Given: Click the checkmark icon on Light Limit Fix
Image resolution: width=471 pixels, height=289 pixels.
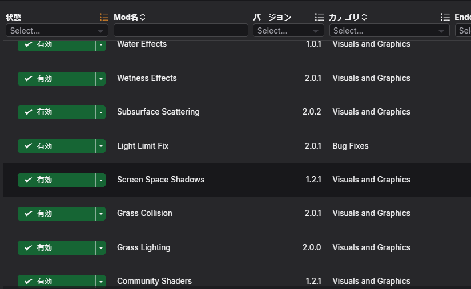Looking at the screenshot, I should (29, 146).
